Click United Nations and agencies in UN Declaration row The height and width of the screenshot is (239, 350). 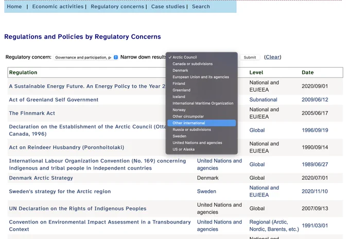point(219,209)
